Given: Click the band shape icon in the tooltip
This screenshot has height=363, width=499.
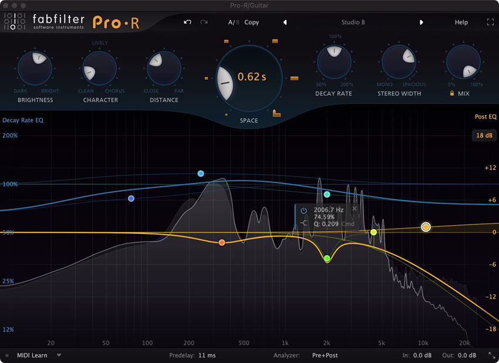Looking at the screenshot, I should [304, 223].
